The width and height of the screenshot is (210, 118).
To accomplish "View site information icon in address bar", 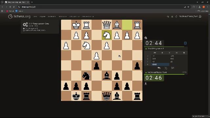I will click(19, 7).
